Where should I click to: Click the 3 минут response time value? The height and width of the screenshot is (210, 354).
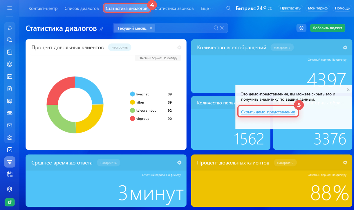[x=151, y=193]
